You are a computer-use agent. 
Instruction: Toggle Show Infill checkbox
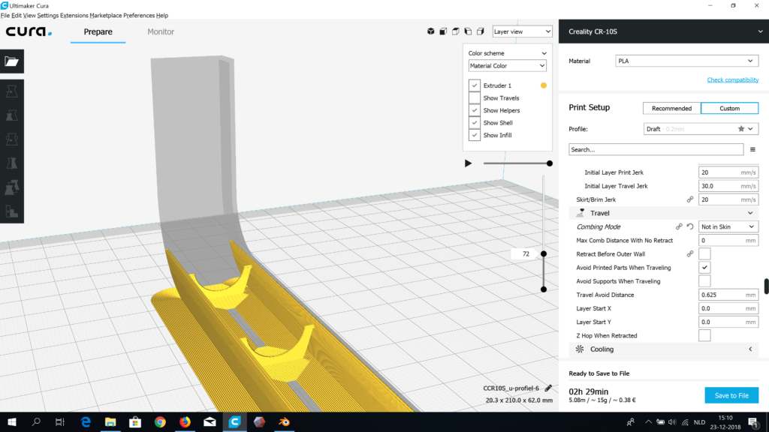coord(475,135)
